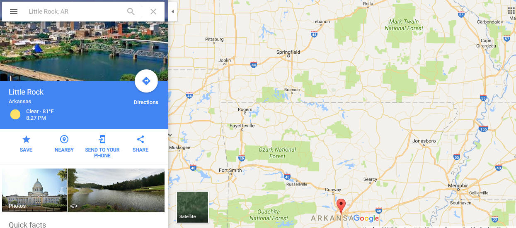Click the search magnifier icon

pos(131,12)
